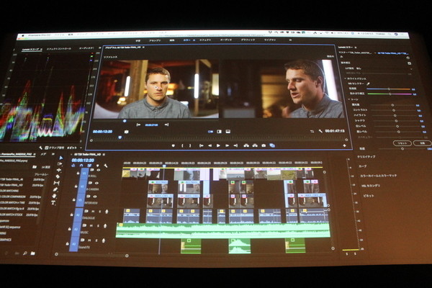Click the Lift button
Image resolution: width=432 pixels, height=288 pixels.
[246, 145]
